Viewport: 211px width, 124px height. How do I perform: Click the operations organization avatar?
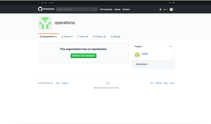click(x=45, y=23)
